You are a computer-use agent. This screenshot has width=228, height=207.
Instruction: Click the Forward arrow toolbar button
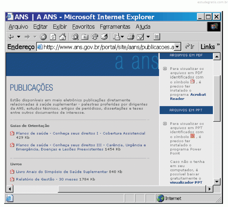pyautogui.click(x=27, y=37)
